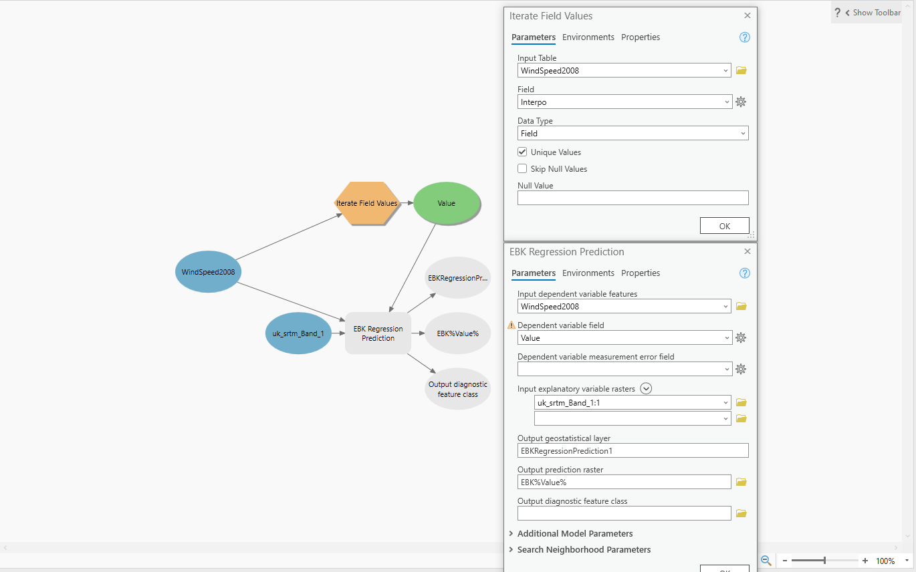
Task: Click the minus zoom button
Action: 785,561
